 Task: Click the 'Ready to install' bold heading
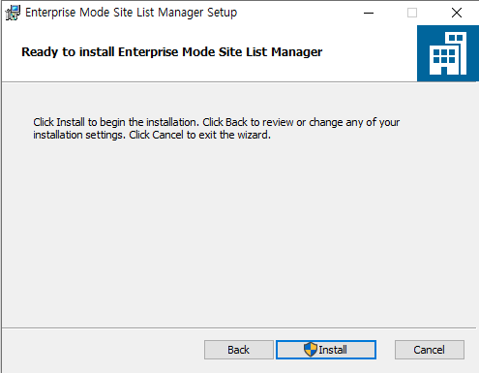tap(171, 52)
